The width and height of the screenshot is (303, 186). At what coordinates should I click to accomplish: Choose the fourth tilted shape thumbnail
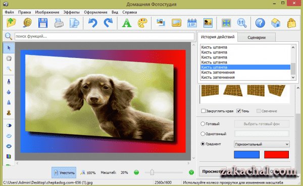point(277,91)
